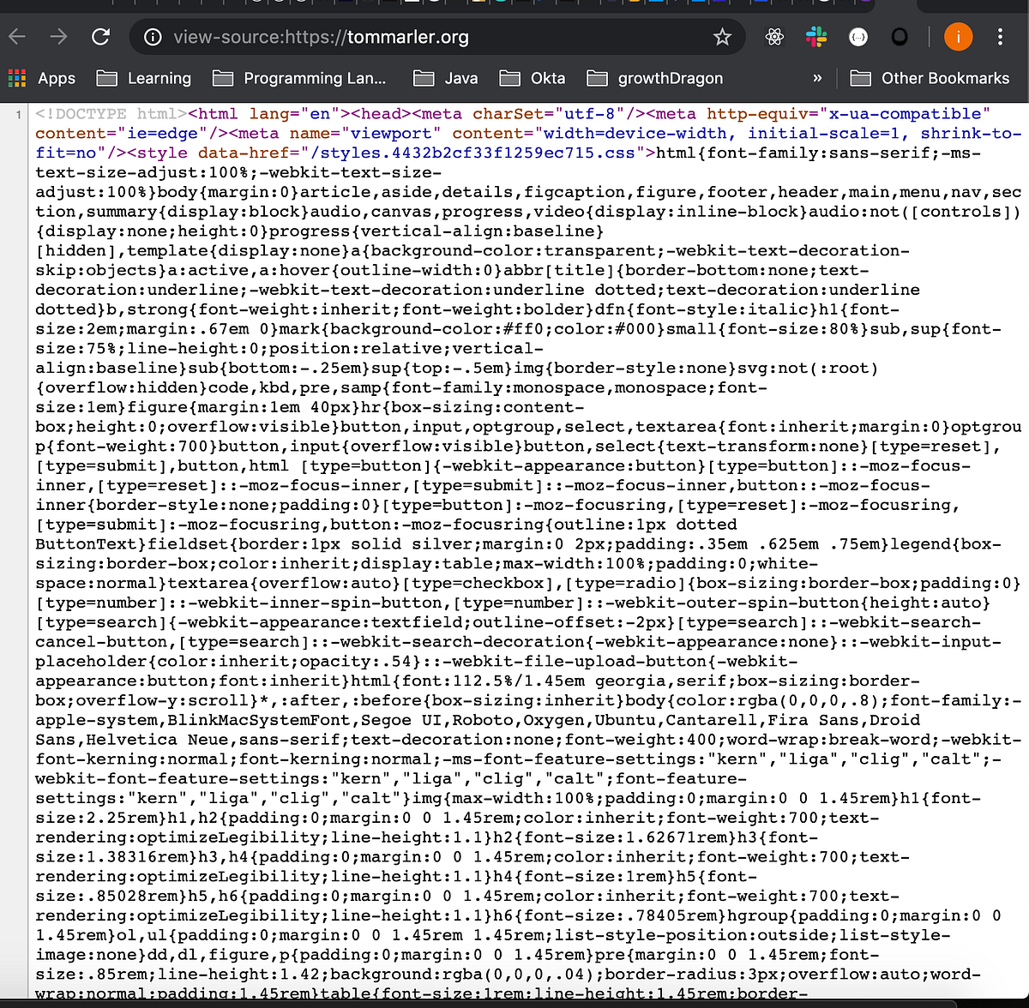
Task: Click the Okta bookmark
Action: pyautogui.click(x=532, y=78)
